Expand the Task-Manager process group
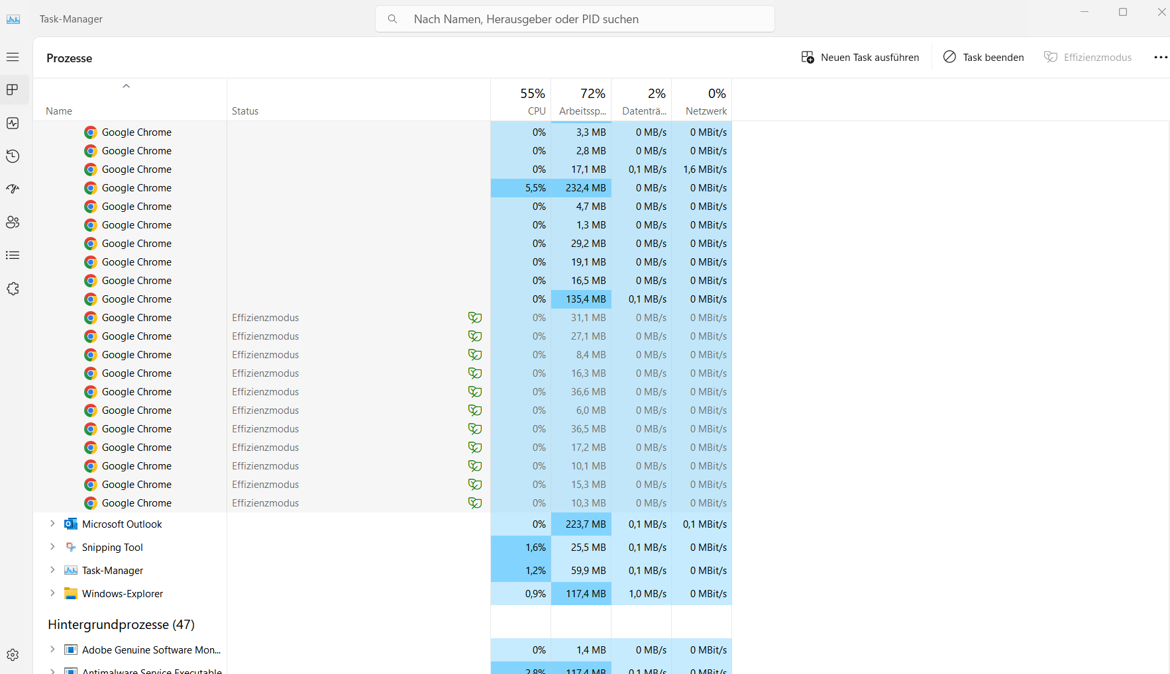The width and height of the screenshot is (1170, 674). (x=52, y=570)
